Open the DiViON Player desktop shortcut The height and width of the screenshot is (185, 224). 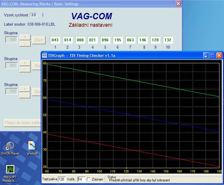coord(10,146)
